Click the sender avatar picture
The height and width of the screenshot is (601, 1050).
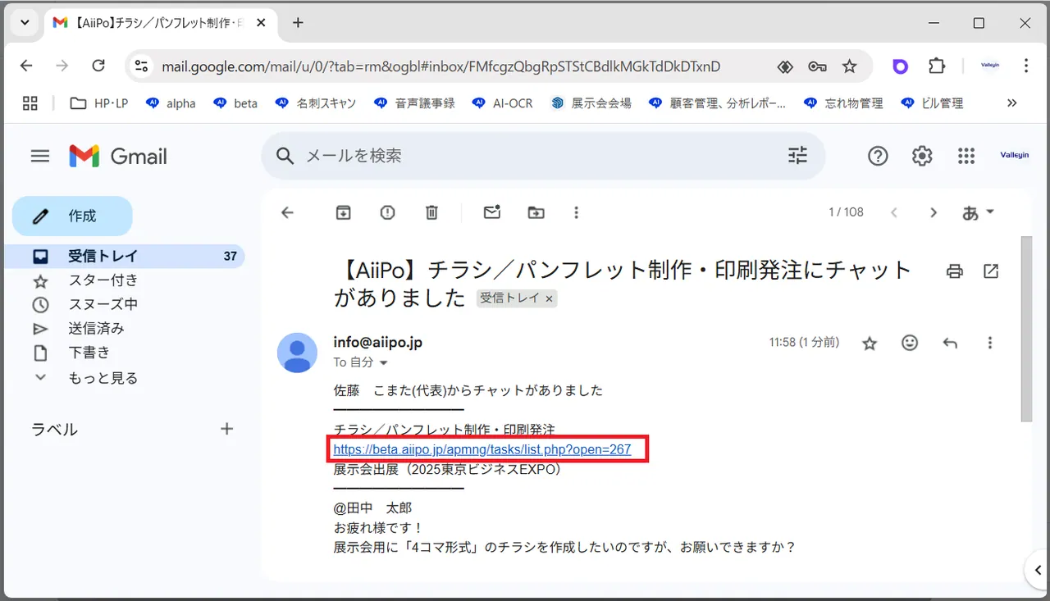[297, 353]
